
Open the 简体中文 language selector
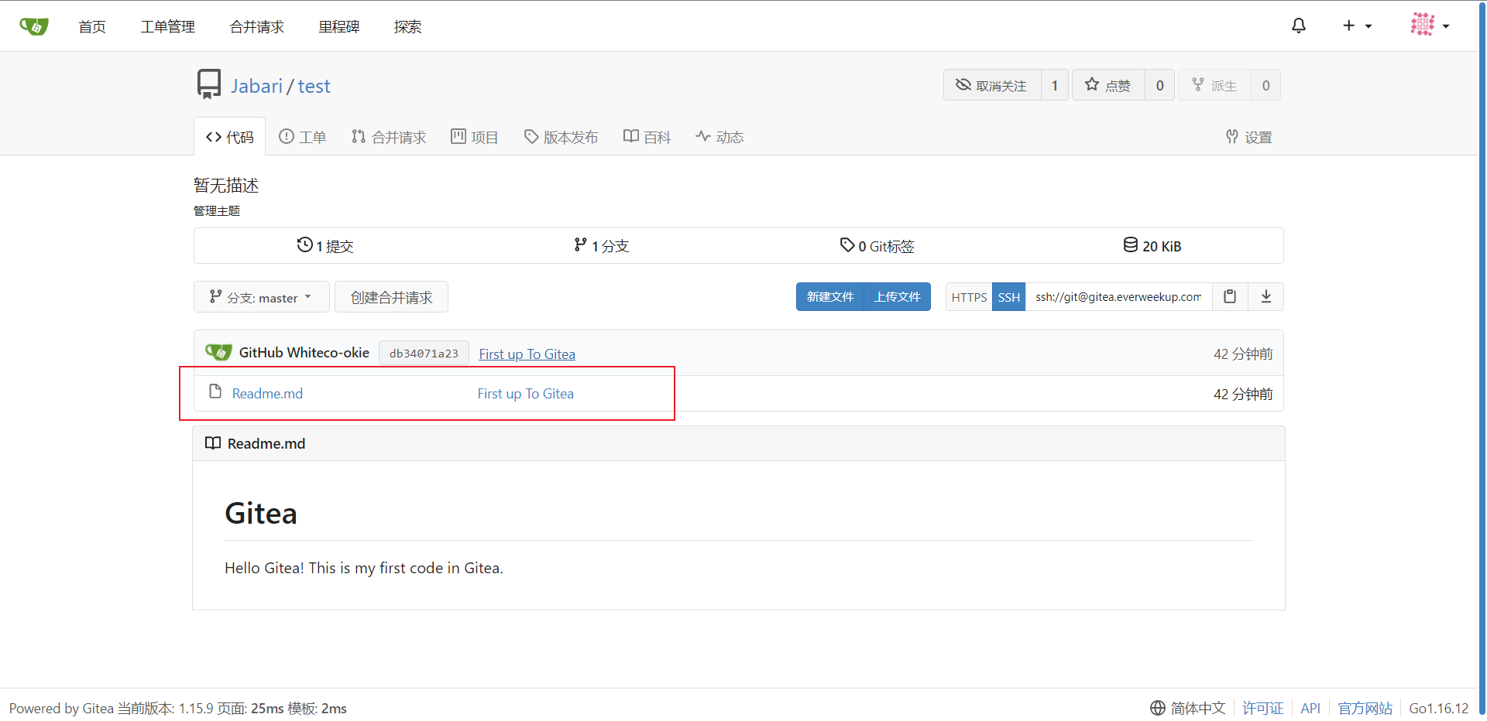click(x=1188, y=708)
